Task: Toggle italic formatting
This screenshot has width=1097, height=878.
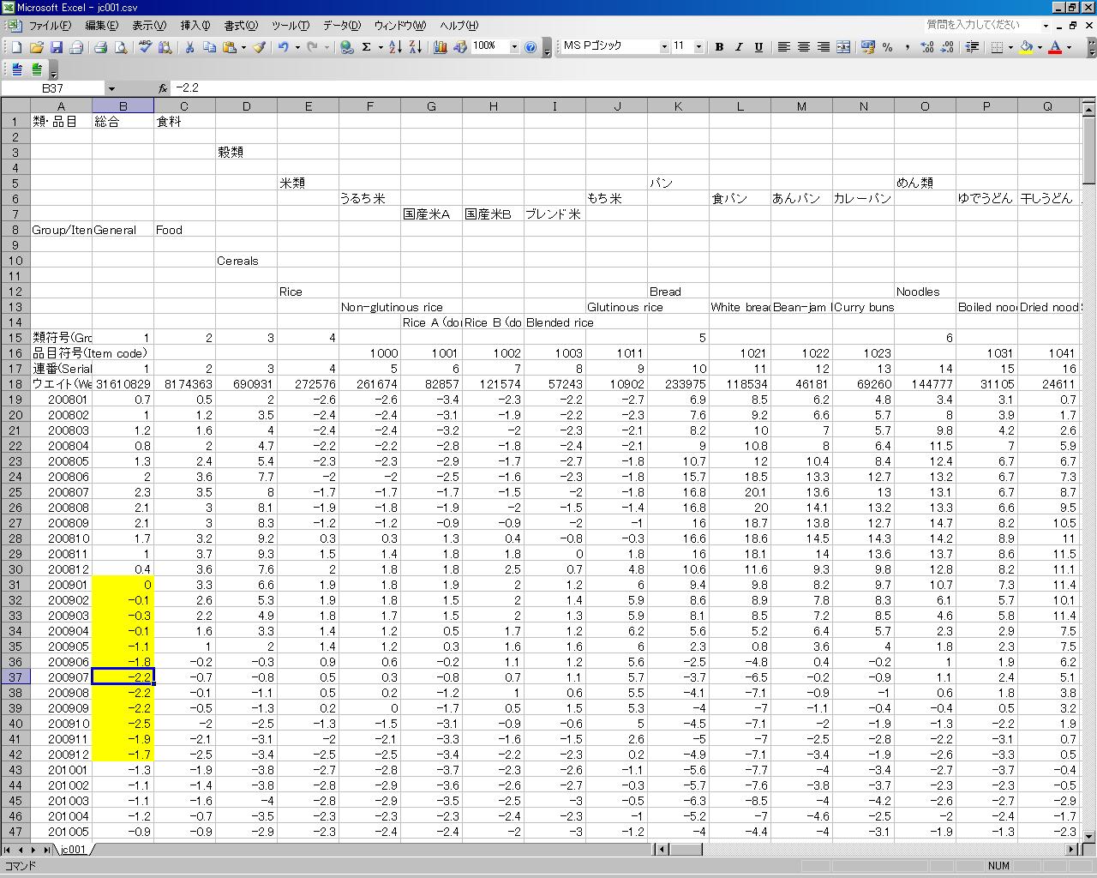Action: point(739,47)
